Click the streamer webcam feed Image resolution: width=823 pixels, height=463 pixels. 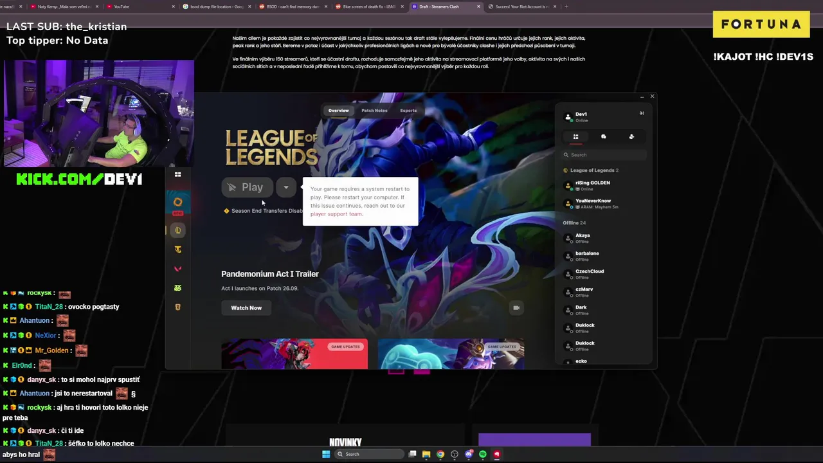(x=98, y=113)
